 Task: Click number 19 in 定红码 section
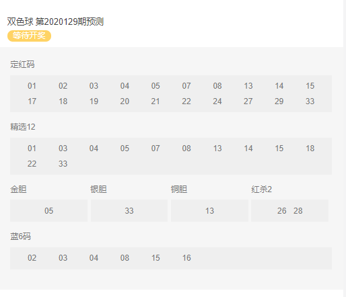tap(94, 101)
